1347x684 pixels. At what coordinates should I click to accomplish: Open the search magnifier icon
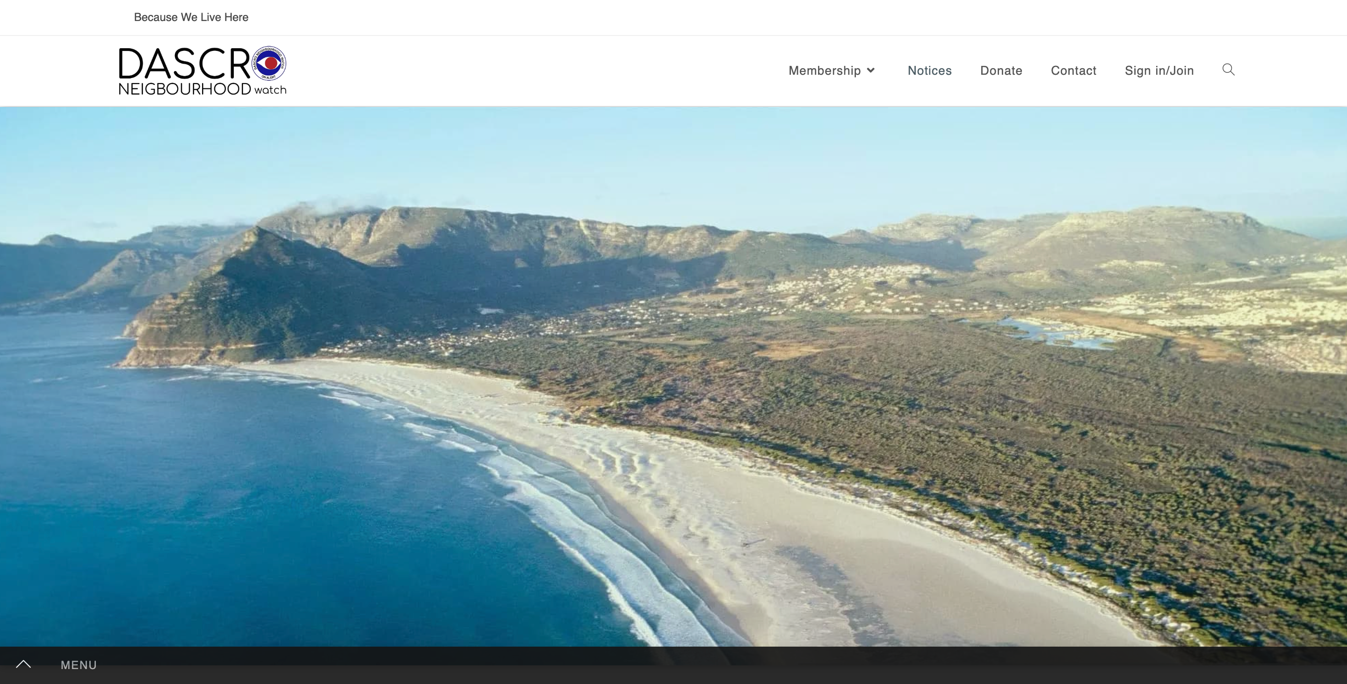pyautogui.click(x=1228, y=70)
